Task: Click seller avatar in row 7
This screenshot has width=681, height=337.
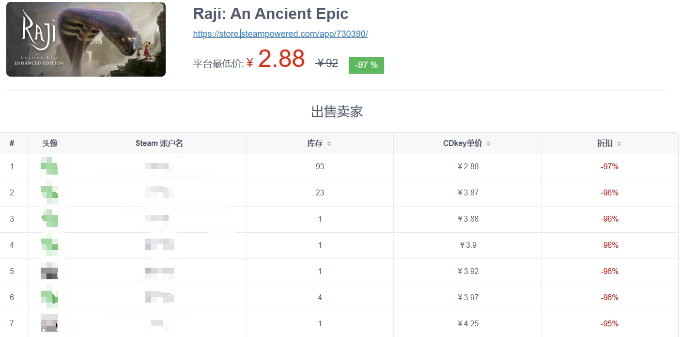Action: click(49, 323)
